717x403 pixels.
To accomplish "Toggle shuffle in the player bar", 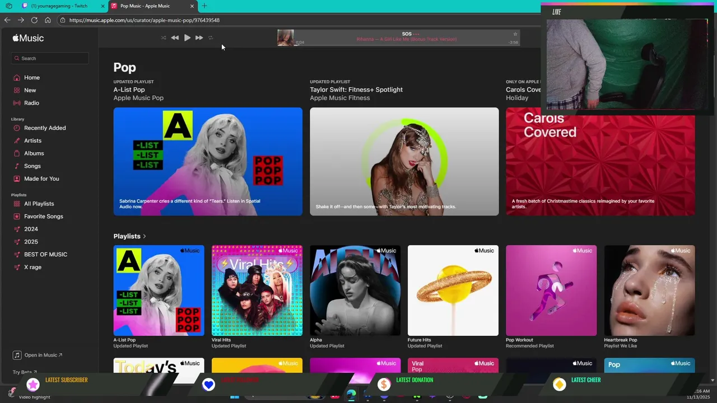I will pyautogui.click(x=164, y=38).
